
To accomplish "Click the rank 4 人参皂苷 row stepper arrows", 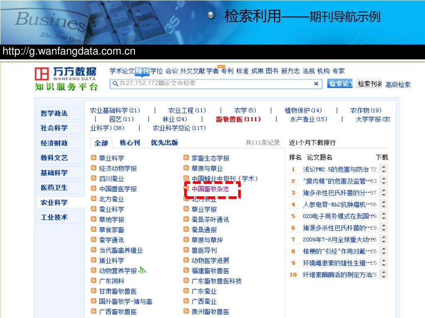I will click(x=383, y=204).
